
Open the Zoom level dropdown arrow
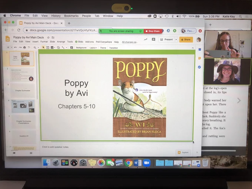click(38, 47)
